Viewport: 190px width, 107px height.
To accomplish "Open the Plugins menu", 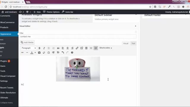I will 4,61.
